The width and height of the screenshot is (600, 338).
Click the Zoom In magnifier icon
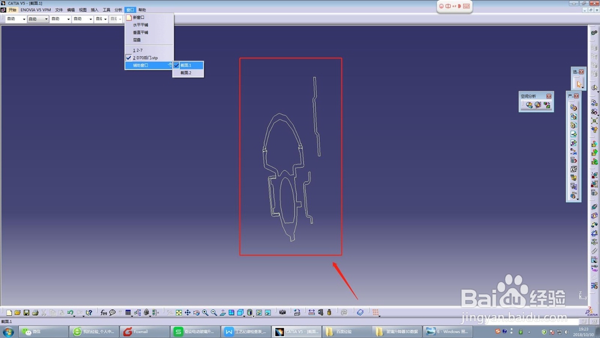pos(205,313)
